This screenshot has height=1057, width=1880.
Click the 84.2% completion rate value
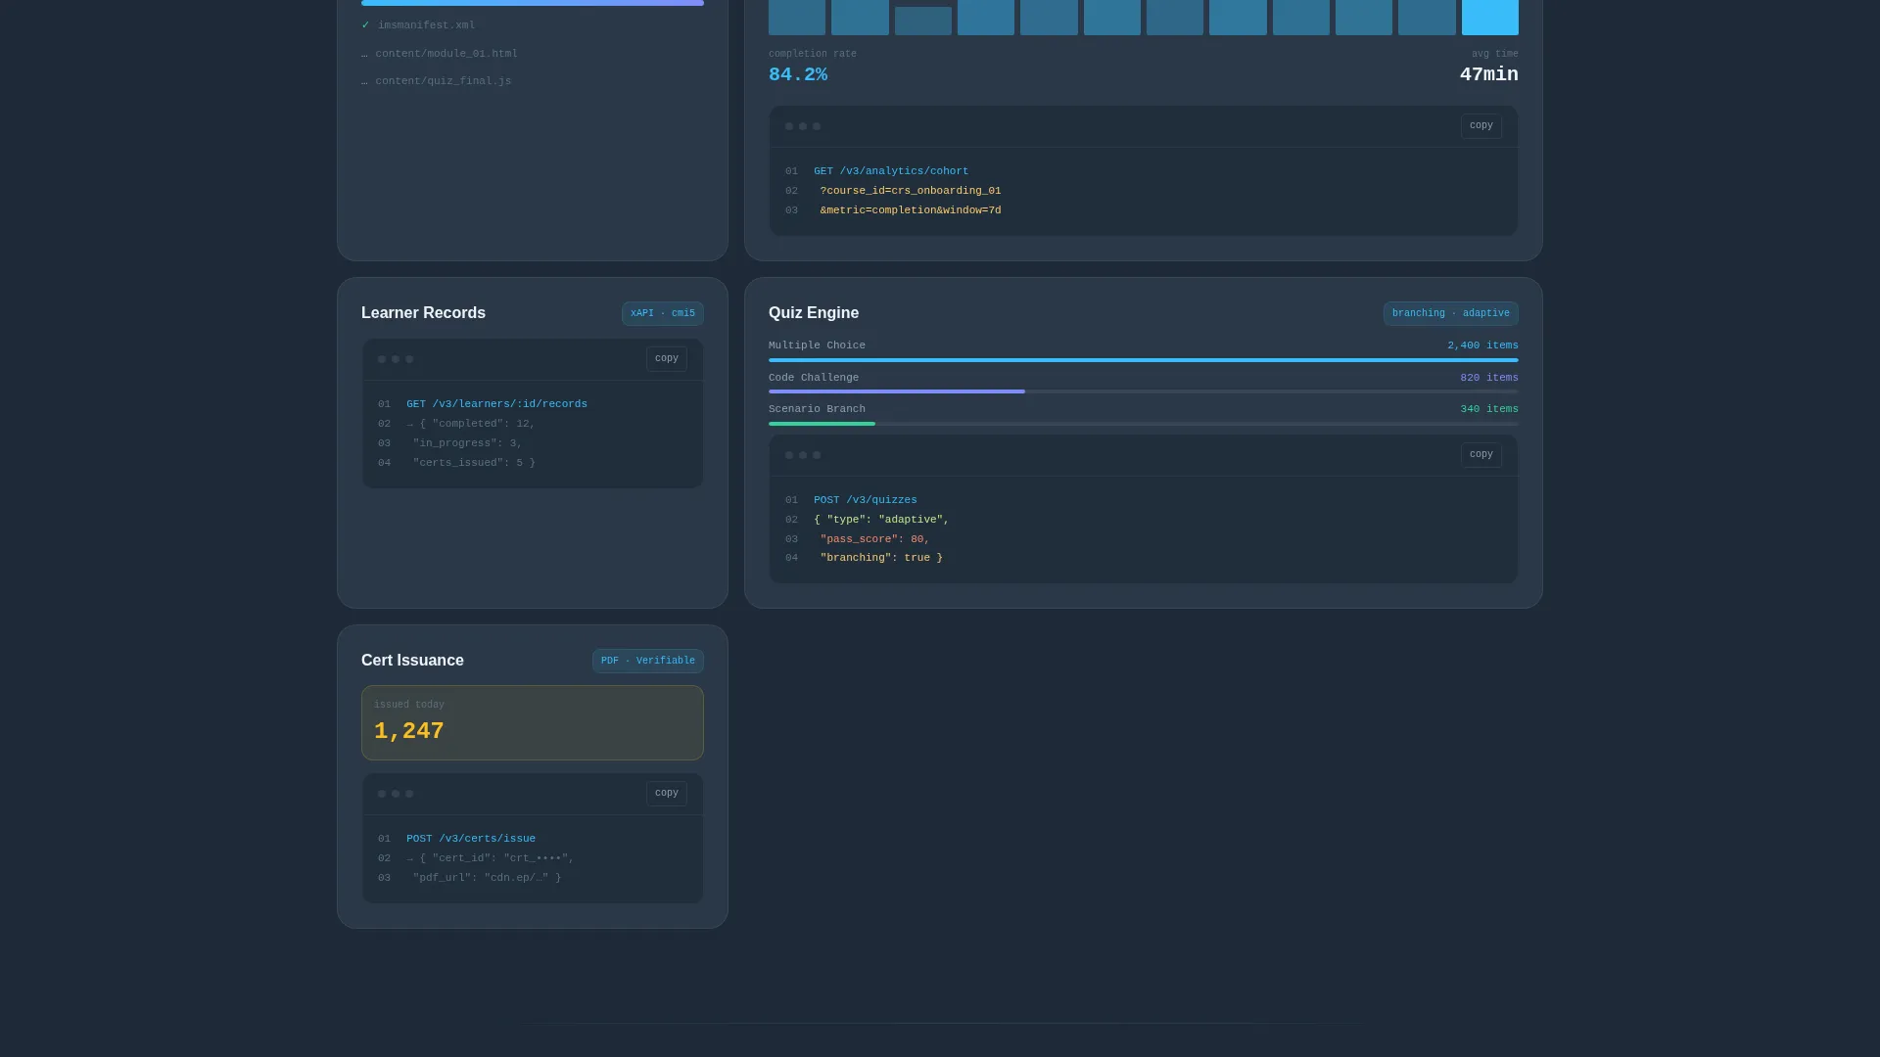point(797,75)
